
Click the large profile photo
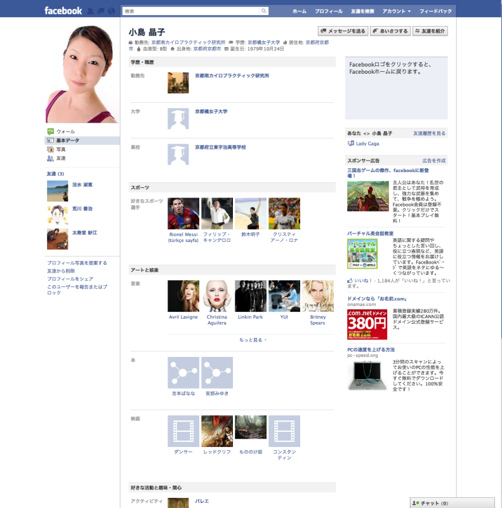point(82,74)
